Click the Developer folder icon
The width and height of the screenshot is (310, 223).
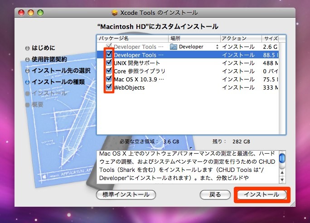[x=174, y=47]
